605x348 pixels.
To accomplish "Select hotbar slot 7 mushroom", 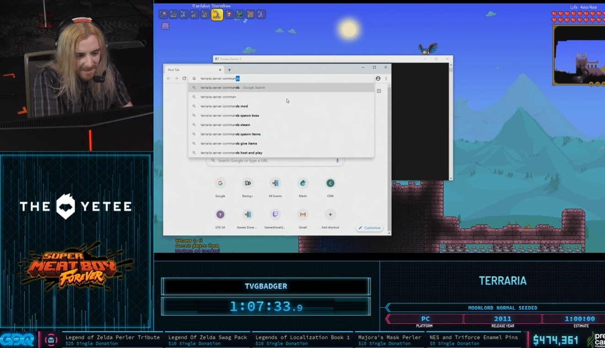I will pos(229,15).
